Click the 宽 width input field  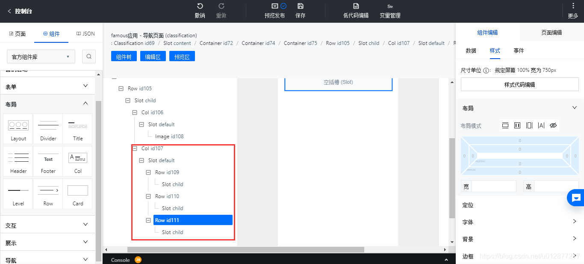click(x=494, y=186)
